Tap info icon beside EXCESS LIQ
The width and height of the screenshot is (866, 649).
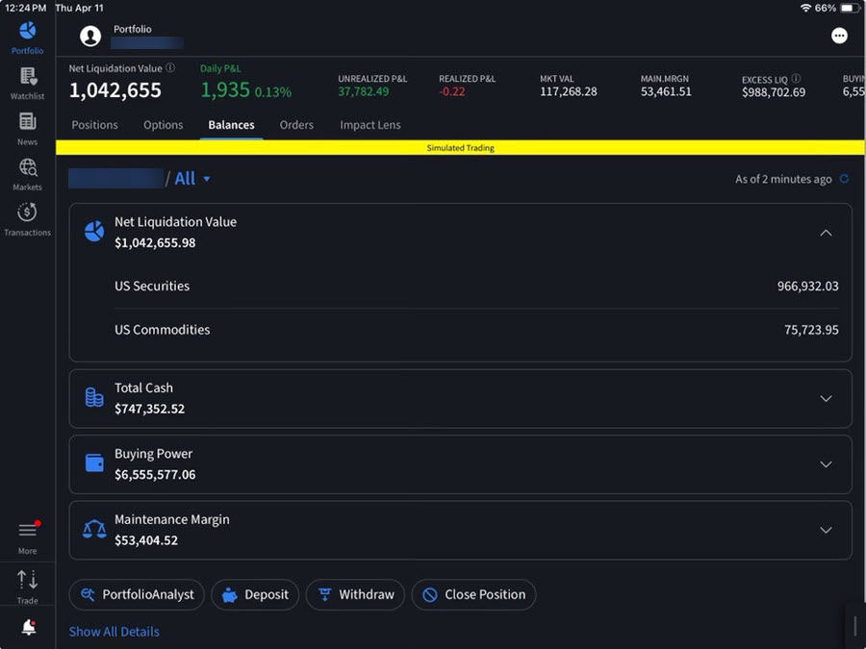[x=796, y=79]
